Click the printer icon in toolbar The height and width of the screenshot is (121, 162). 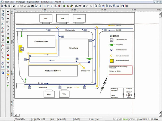pyautogui.click(x=103, y=6)
